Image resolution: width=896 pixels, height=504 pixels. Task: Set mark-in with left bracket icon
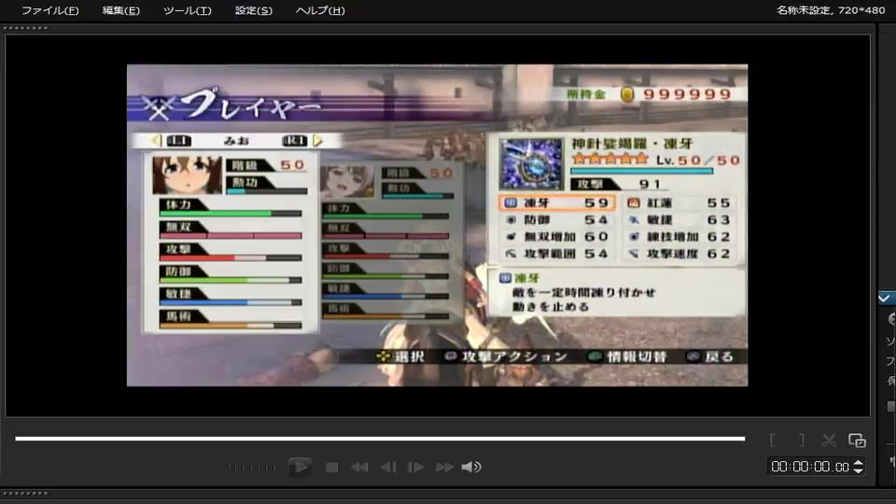point(773,440)
